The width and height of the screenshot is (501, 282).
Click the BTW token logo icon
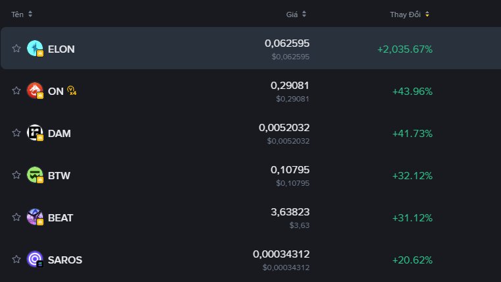pos(35,175)
